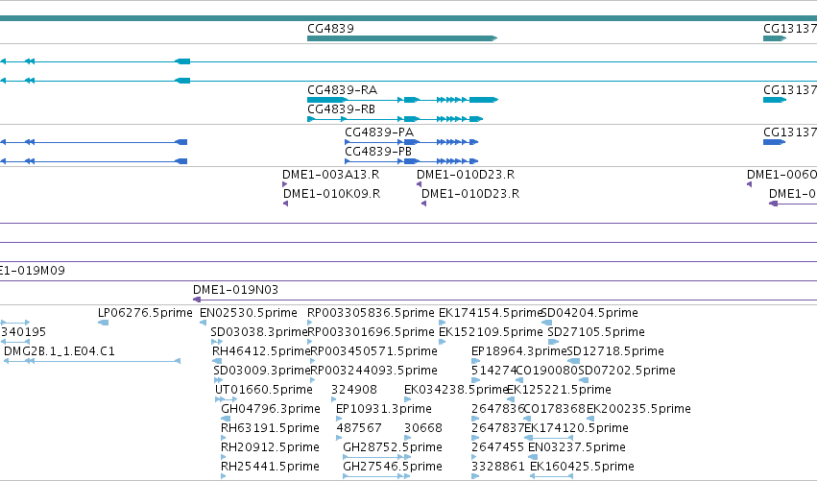
Task: Select the EK160425.5prime EST label
Action: [582, 468]
